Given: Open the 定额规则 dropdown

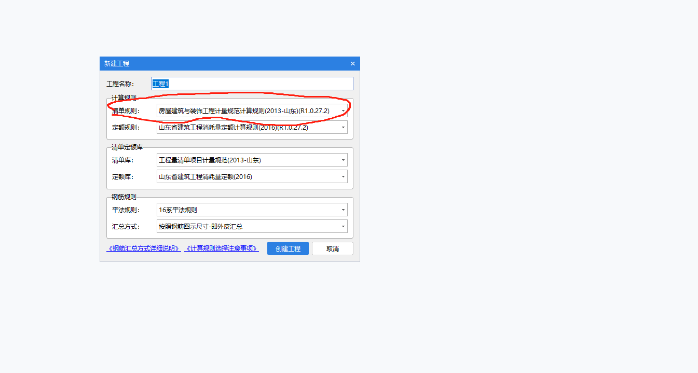Looking at the screenshot, I should (x=252, y=127).
